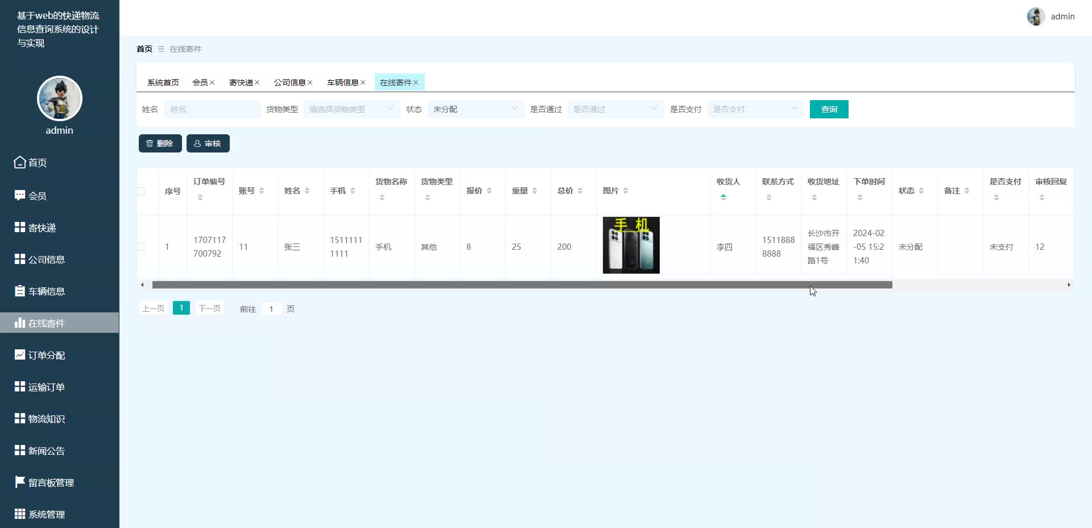
Task: Click the home icon beside 首页 in the sidebar
Action: [x=20, y=162]
